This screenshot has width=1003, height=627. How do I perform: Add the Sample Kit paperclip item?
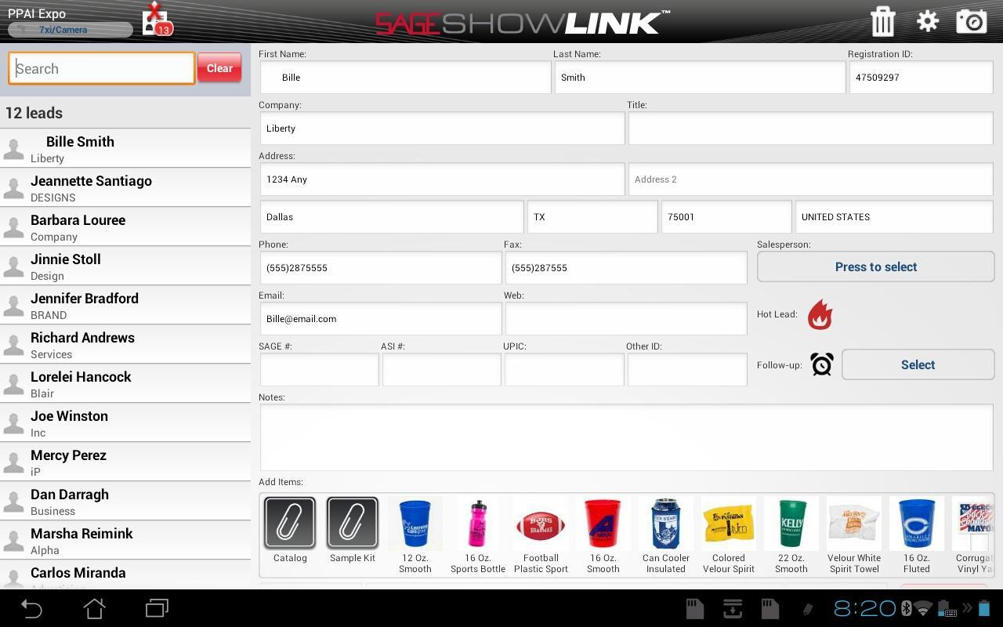click(353, 529)
